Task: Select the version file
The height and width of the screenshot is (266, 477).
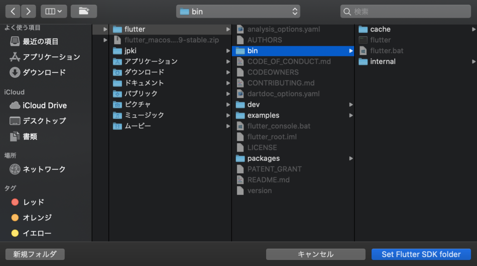Action: (293, 191)
